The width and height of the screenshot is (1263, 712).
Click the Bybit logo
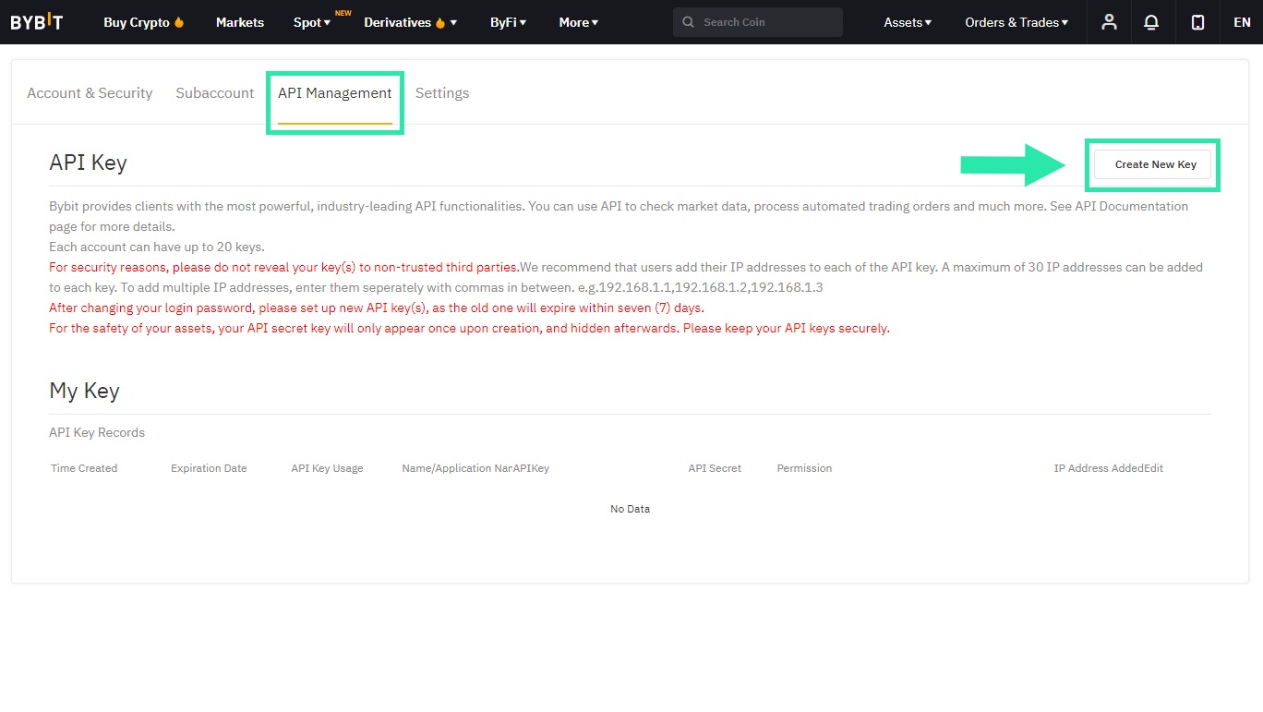click(x=37, y=22)
